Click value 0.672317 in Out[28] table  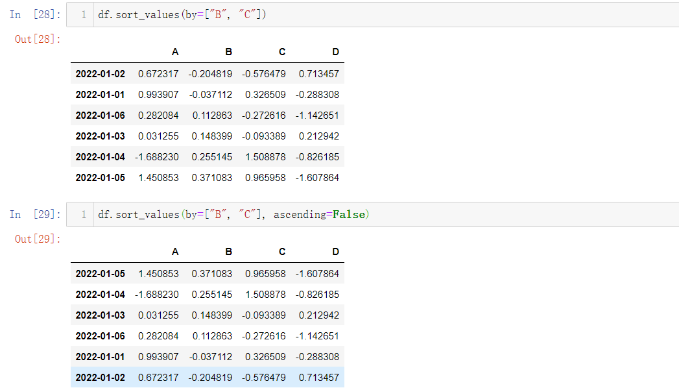tap(158, 74)
